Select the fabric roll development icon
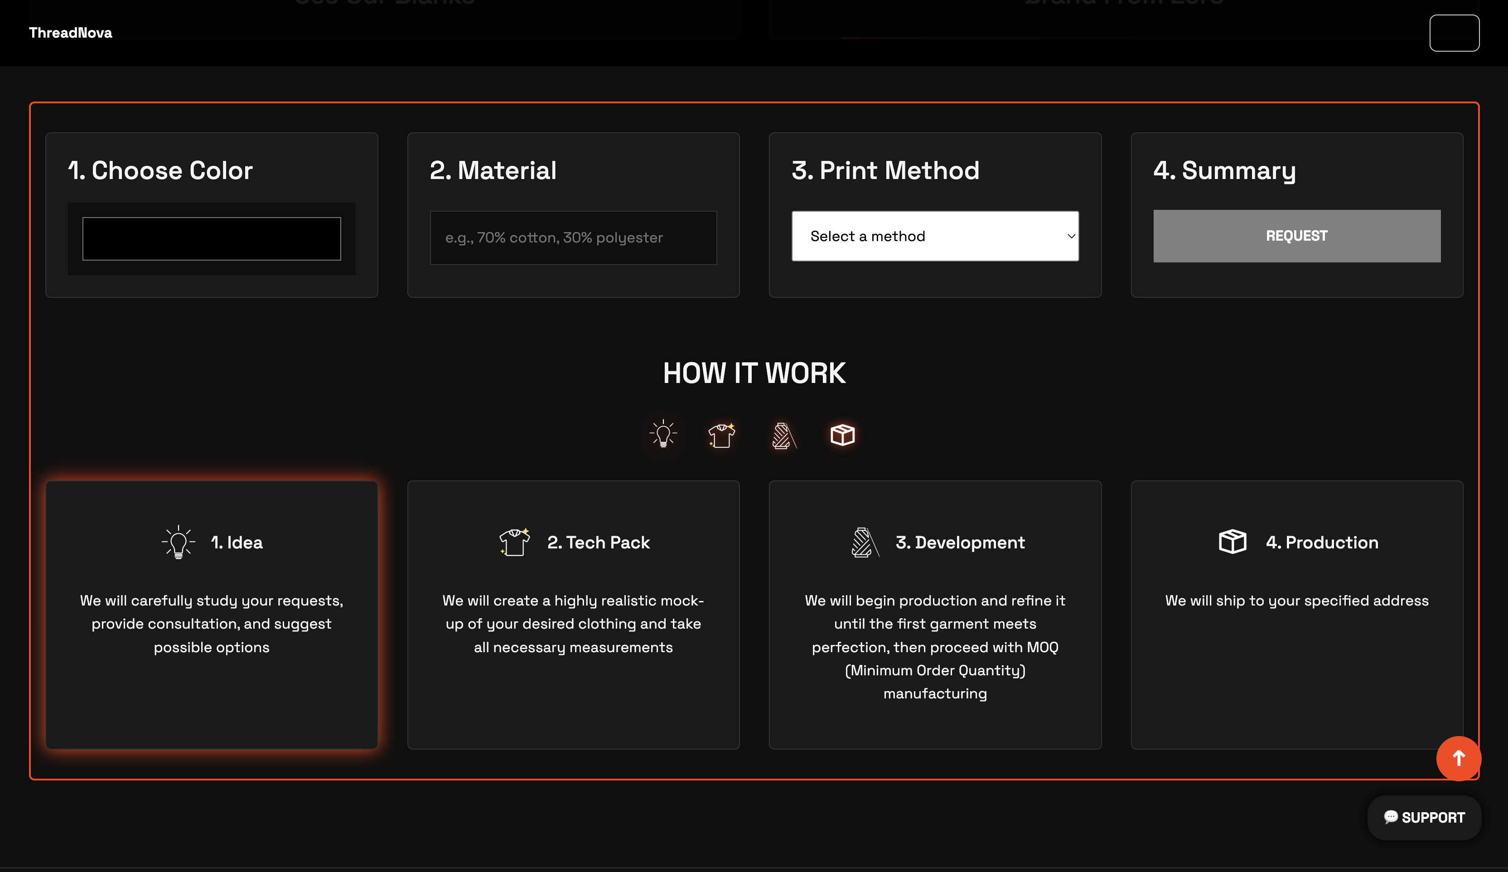Image resolution: width=1508 pixels, height=872 pixels. tap(783, 435)
